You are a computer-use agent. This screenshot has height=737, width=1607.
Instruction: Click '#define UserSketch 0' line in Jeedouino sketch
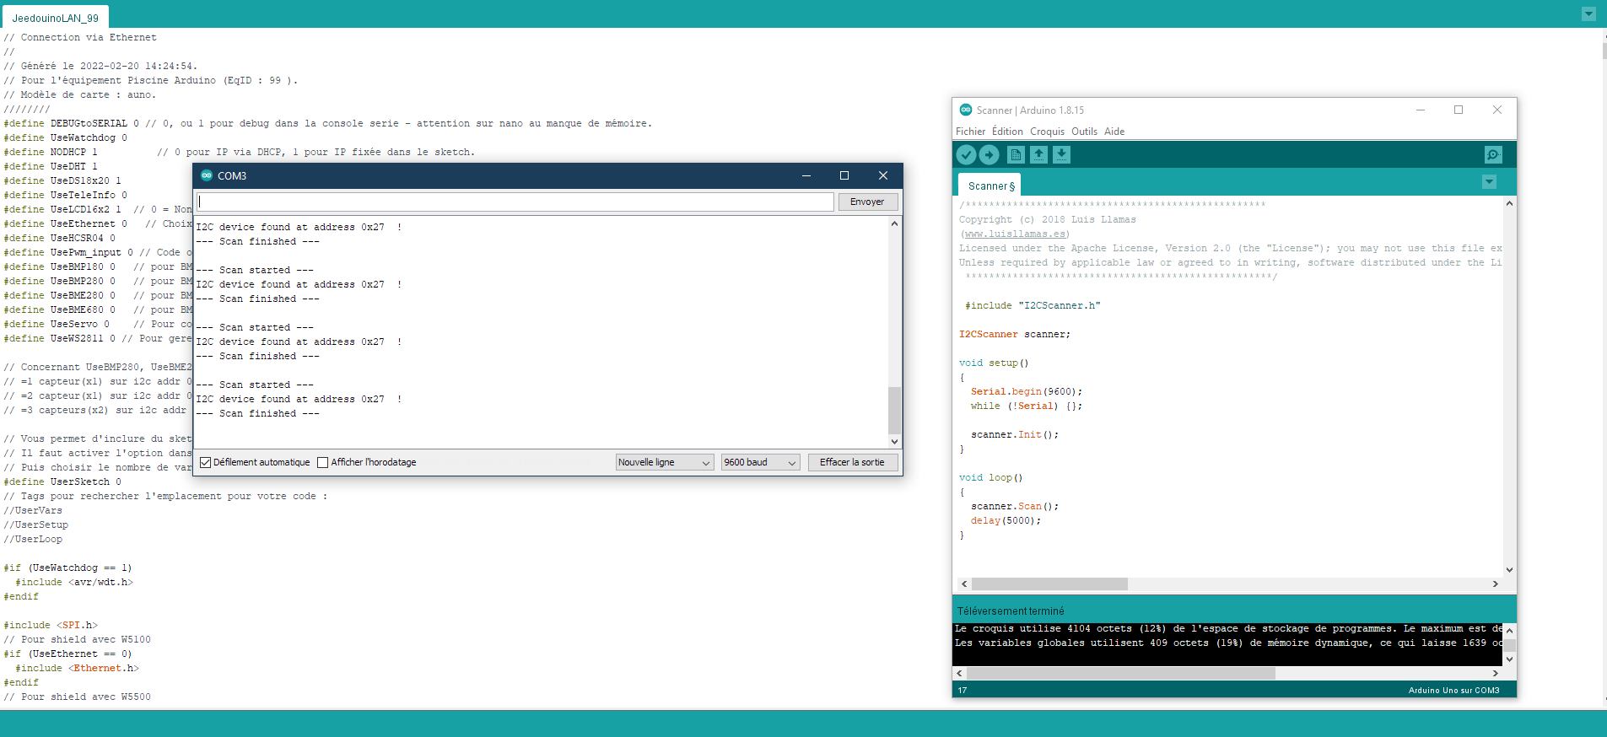pyautogui.click(x=62, y=481)
